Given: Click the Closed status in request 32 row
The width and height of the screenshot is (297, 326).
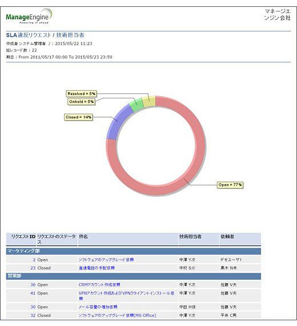Looking at the screenshot, I should coord(44,315).
